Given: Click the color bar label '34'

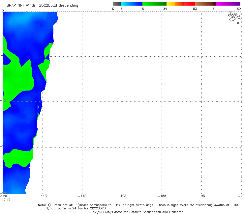Looking at the screenshot, I should pos(165,9).
